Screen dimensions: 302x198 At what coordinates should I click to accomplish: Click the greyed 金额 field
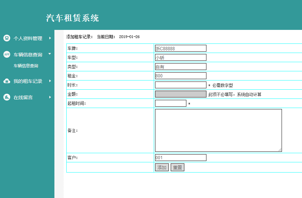pyautogui.click(x=181, y=94)
